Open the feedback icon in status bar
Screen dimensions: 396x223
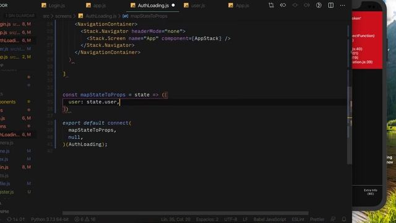coord(333,219)
